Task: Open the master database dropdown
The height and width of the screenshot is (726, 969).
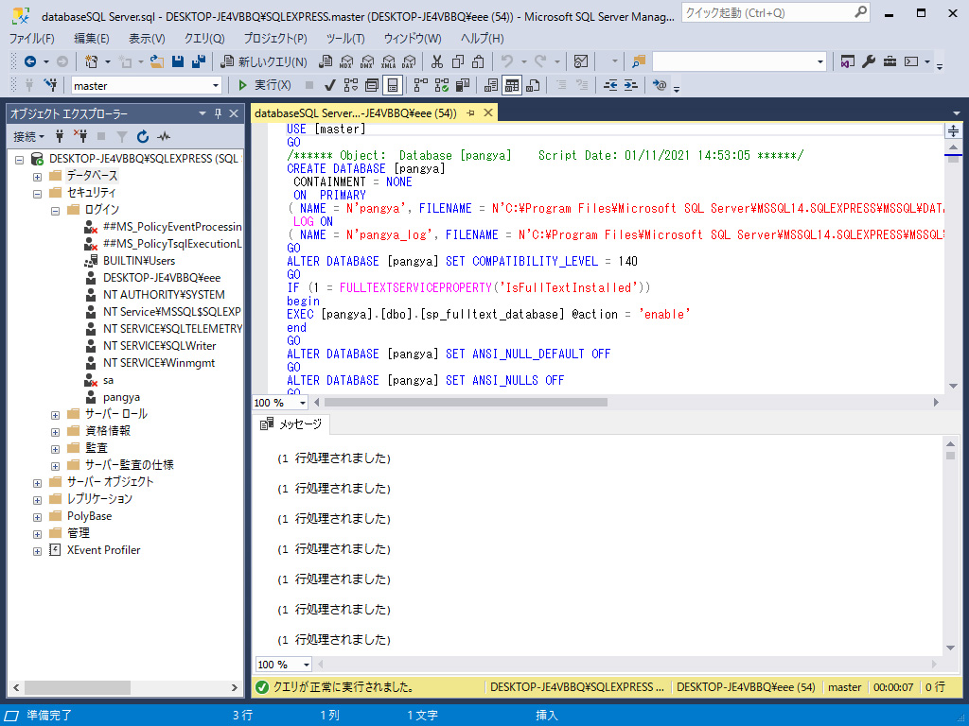Action: click(216, 86)
